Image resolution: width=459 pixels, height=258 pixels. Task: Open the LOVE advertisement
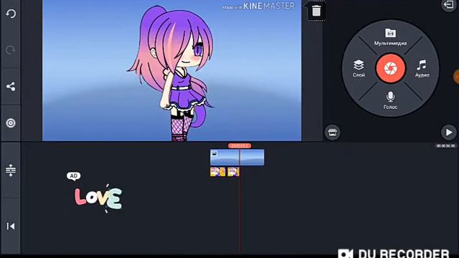click(x=98, y=198)
